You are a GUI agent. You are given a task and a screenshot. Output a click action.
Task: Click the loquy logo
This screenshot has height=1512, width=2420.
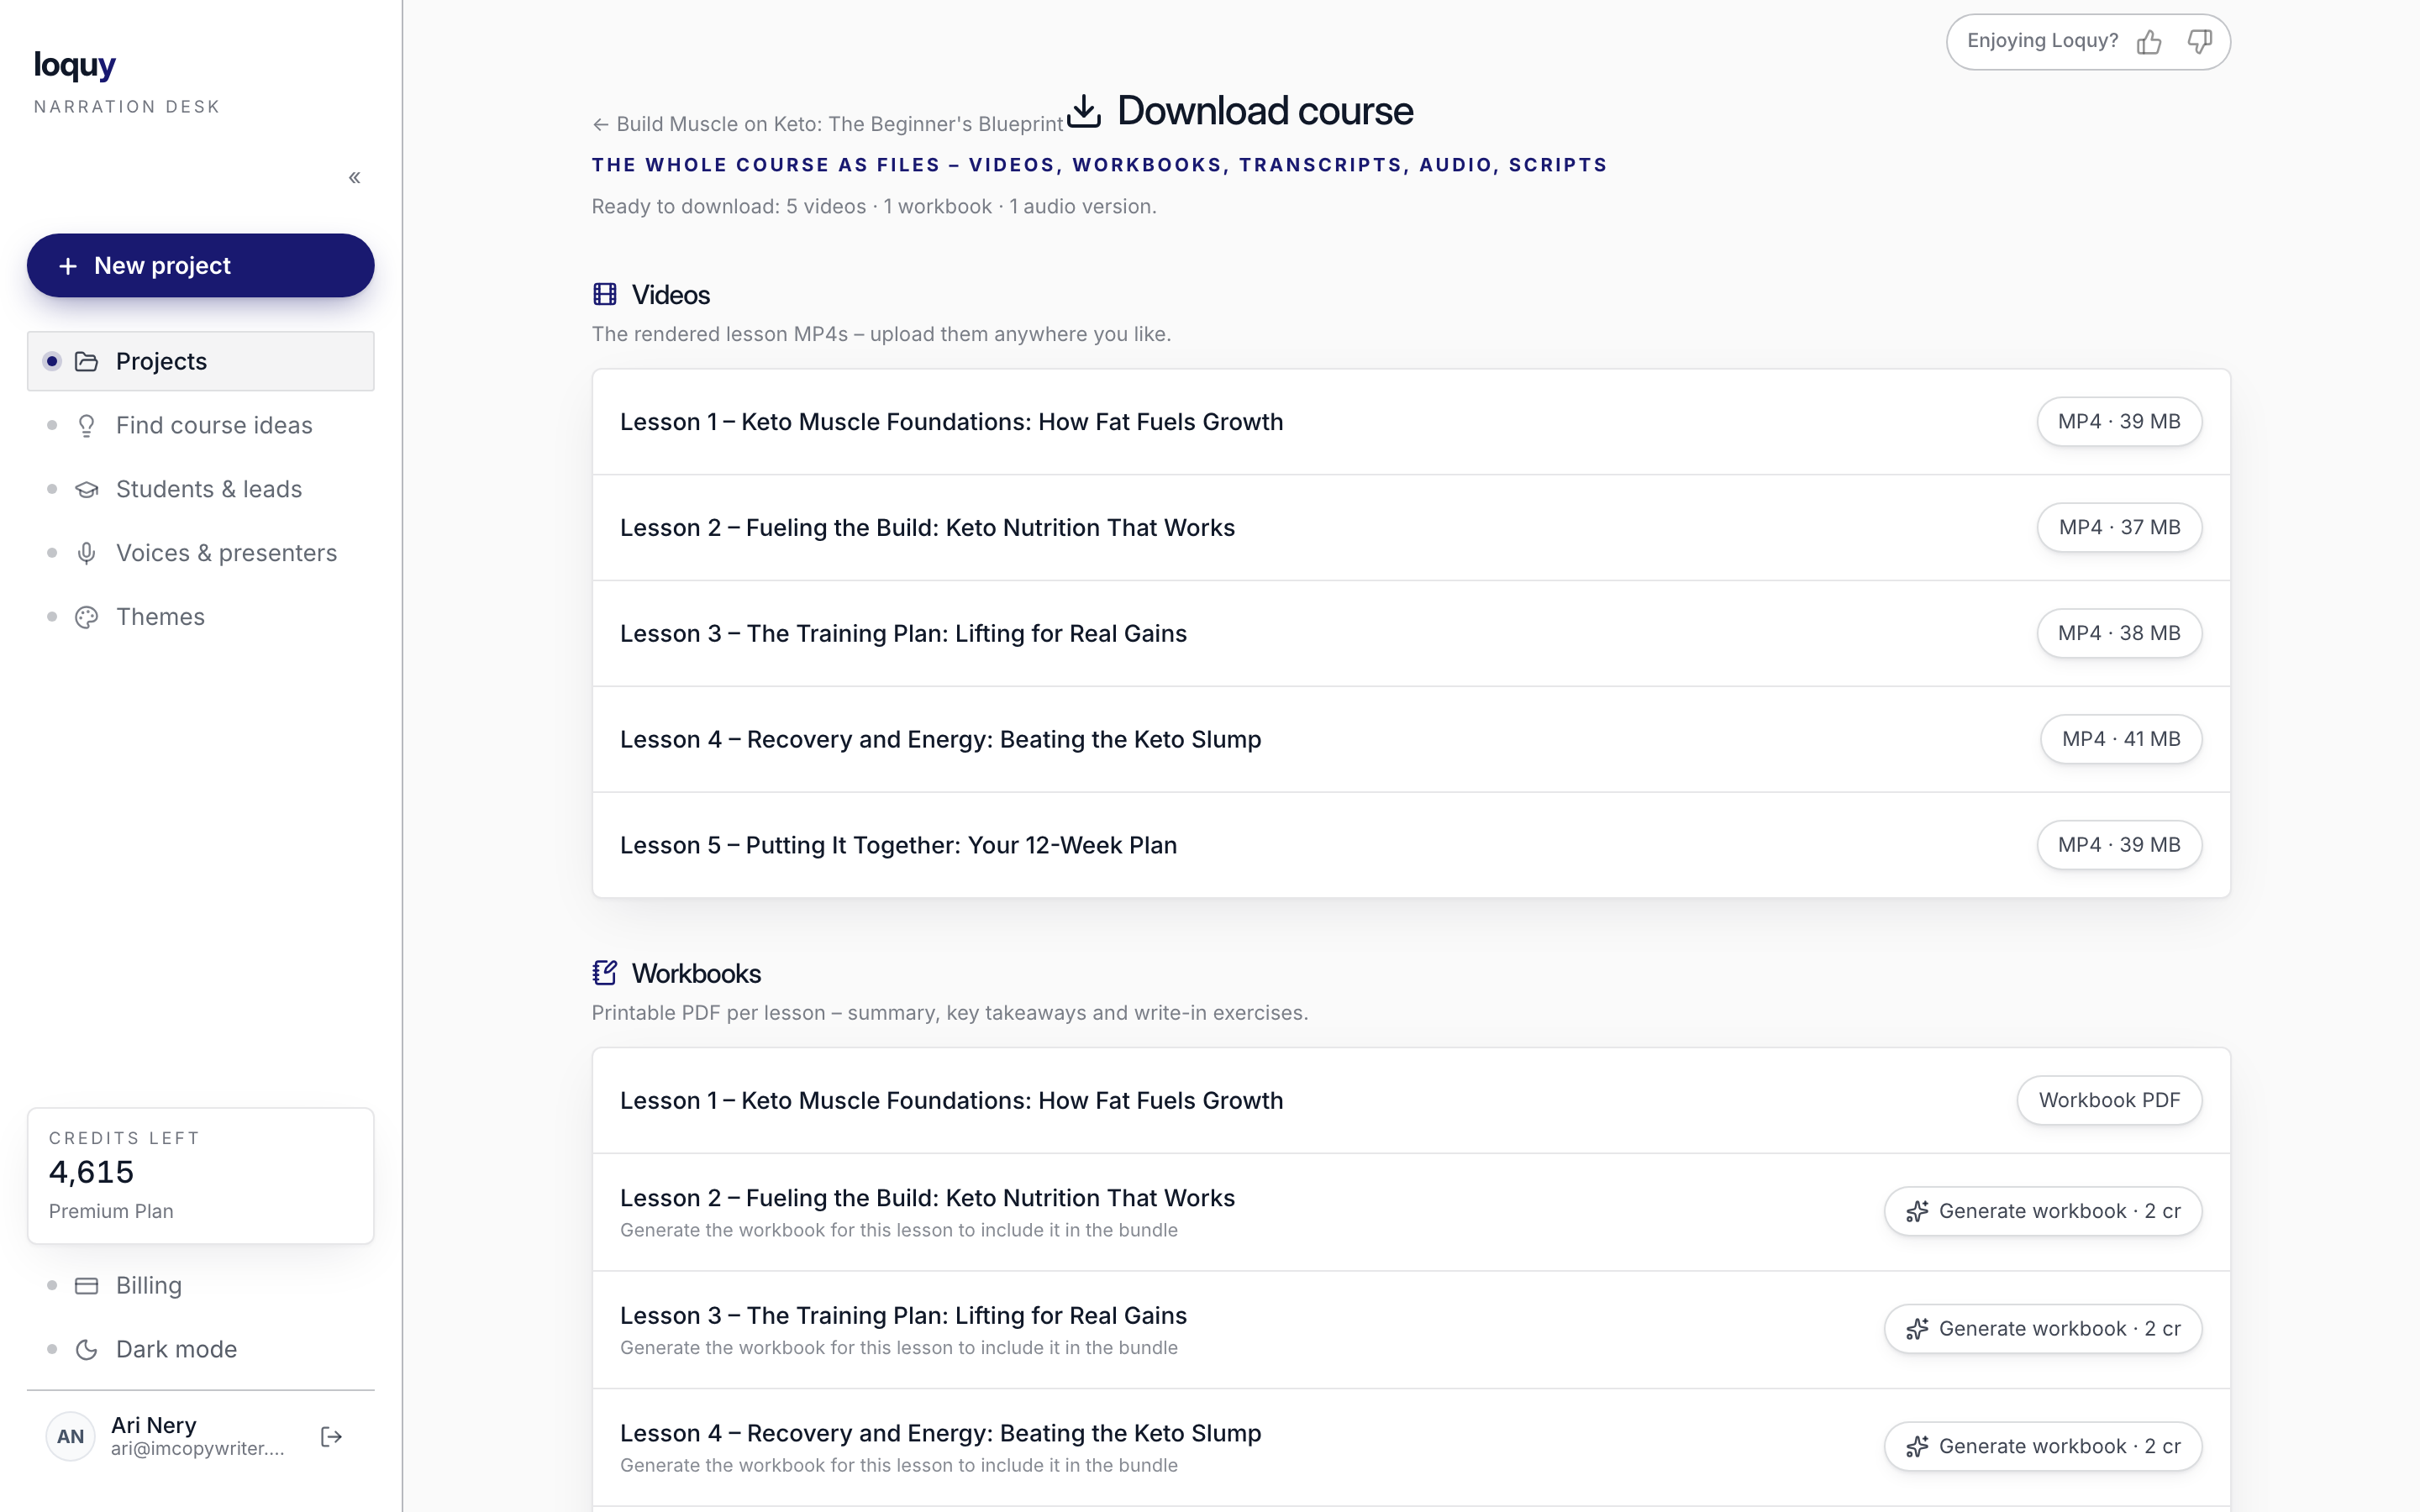coord(75,65)
